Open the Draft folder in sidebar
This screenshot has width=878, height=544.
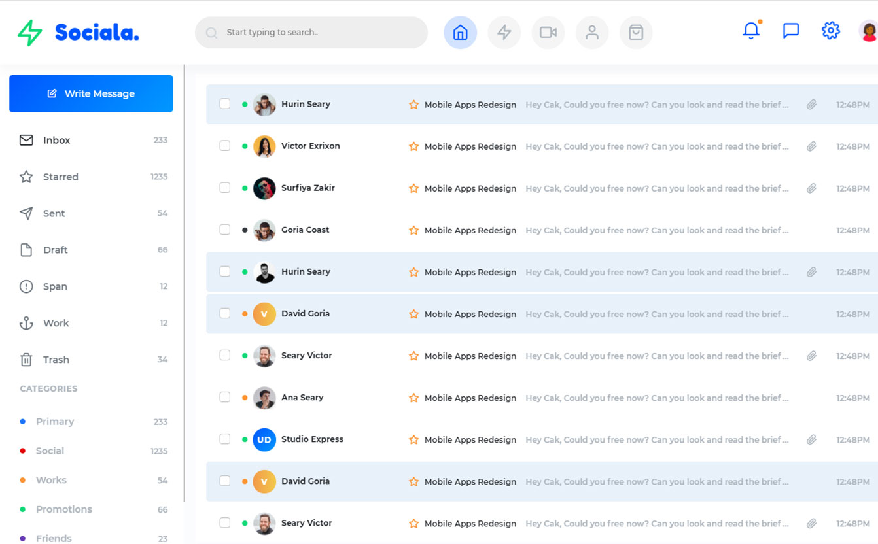tap(55, 250)
